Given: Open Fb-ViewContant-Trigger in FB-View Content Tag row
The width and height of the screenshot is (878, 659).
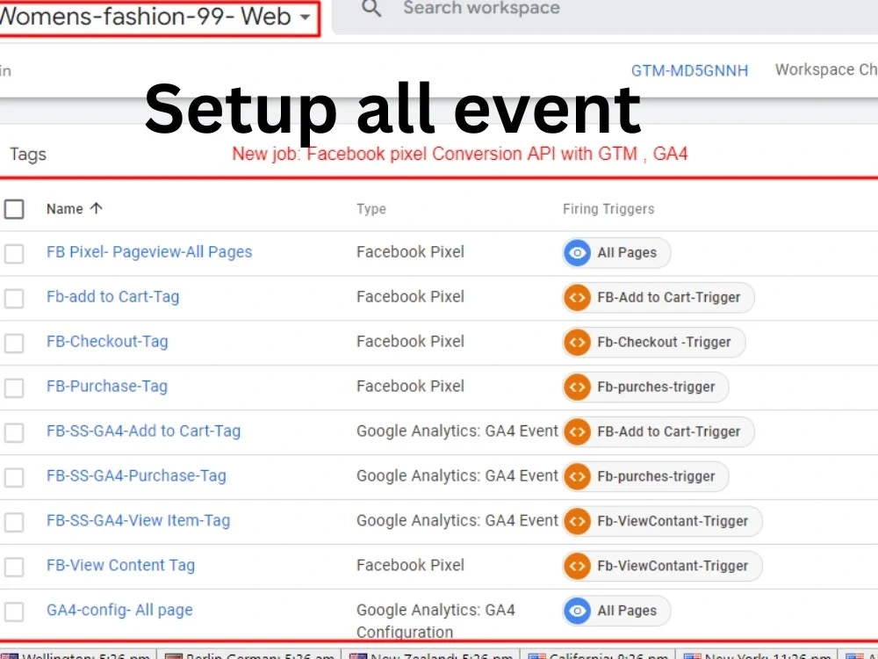Looking at the screenshot, I should click(662, 566).
